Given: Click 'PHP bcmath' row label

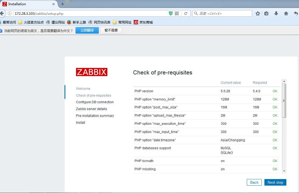Looking at the screenshot, I should pyautogui.click(x=144, y=161).
